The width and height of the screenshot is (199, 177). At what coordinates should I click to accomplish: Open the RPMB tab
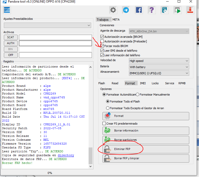[182, 83]
